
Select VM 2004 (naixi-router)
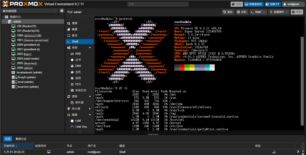(28, 59)
